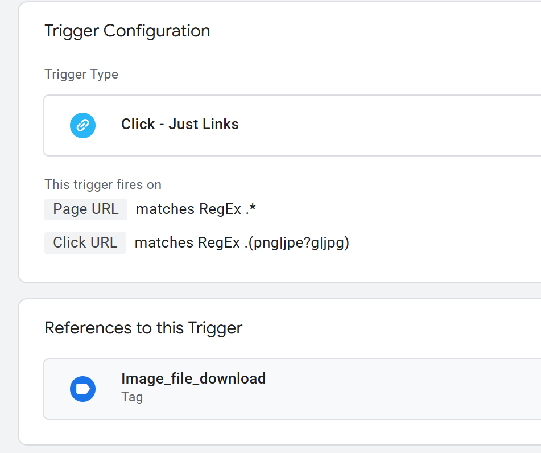Open the Image_file_download tag reference
This screenshot has width=541, height=453.
(292, 389)
